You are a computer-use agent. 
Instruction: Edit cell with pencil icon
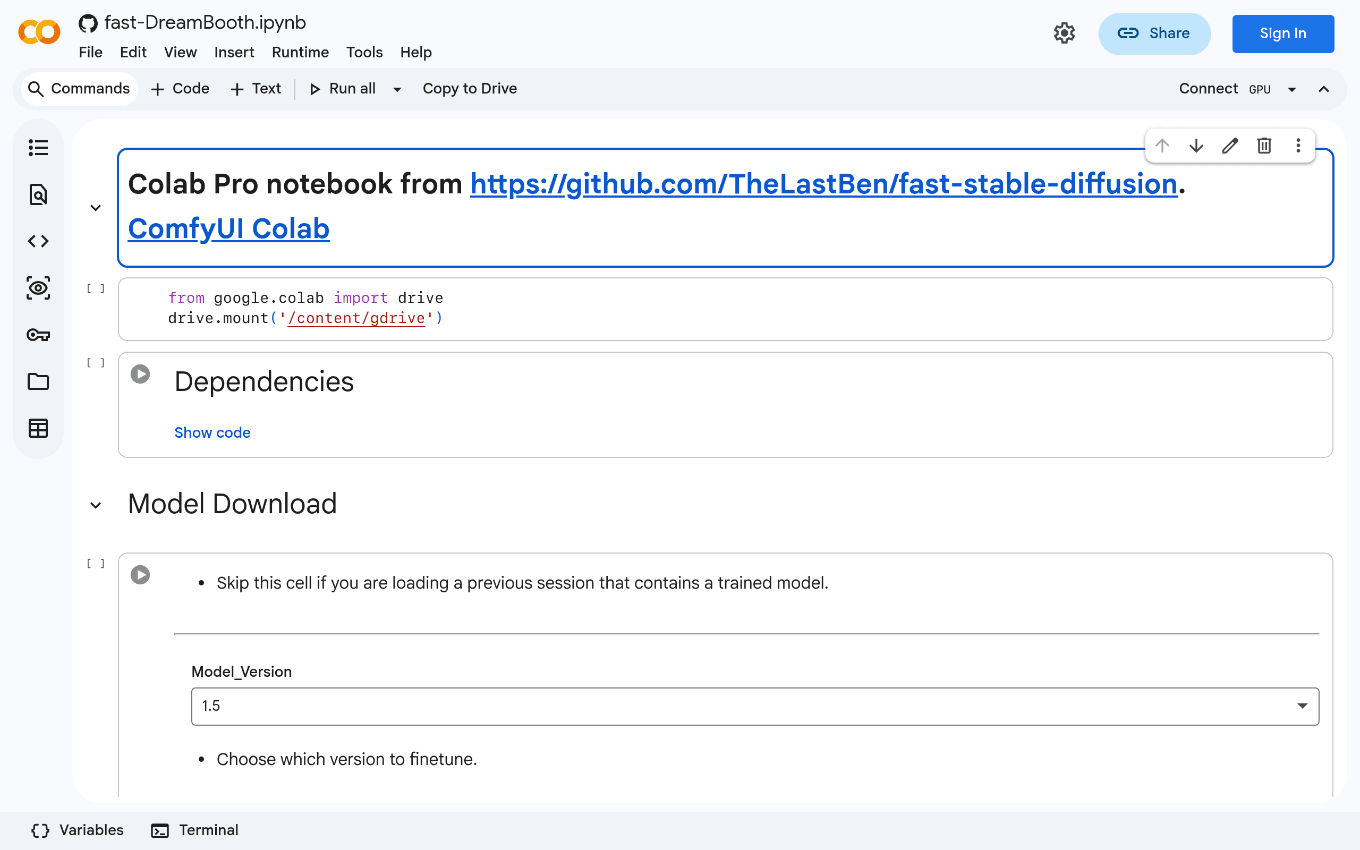pos(1230,146)
